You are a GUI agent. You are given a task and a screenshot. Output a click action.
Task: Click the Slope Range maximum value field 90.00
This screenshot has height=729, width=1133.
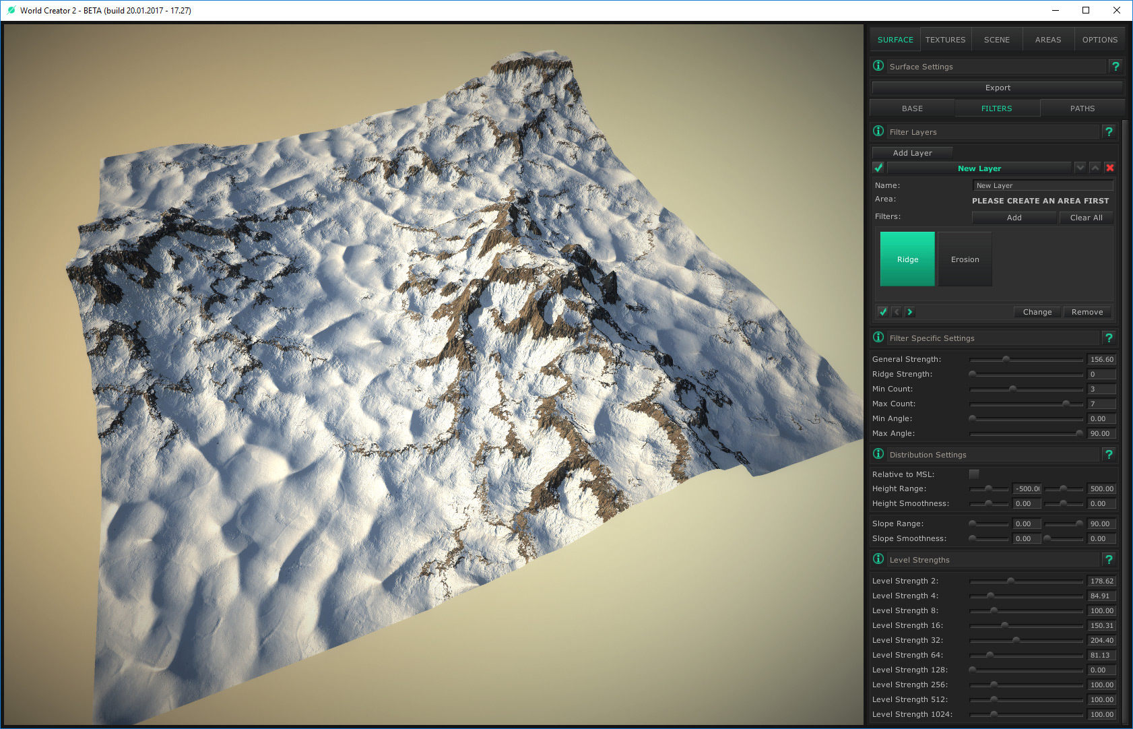pos(1101,524)
